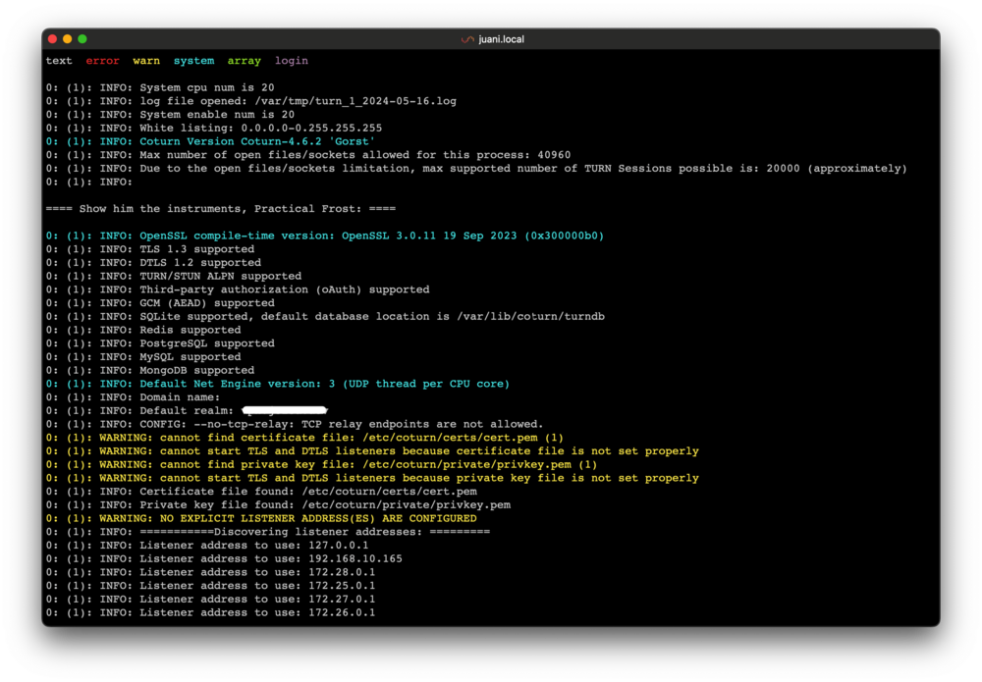Click the 'TLS 1.3 supported' line
The width and height of the screenshot is (982, 682).
click(150, 249)
